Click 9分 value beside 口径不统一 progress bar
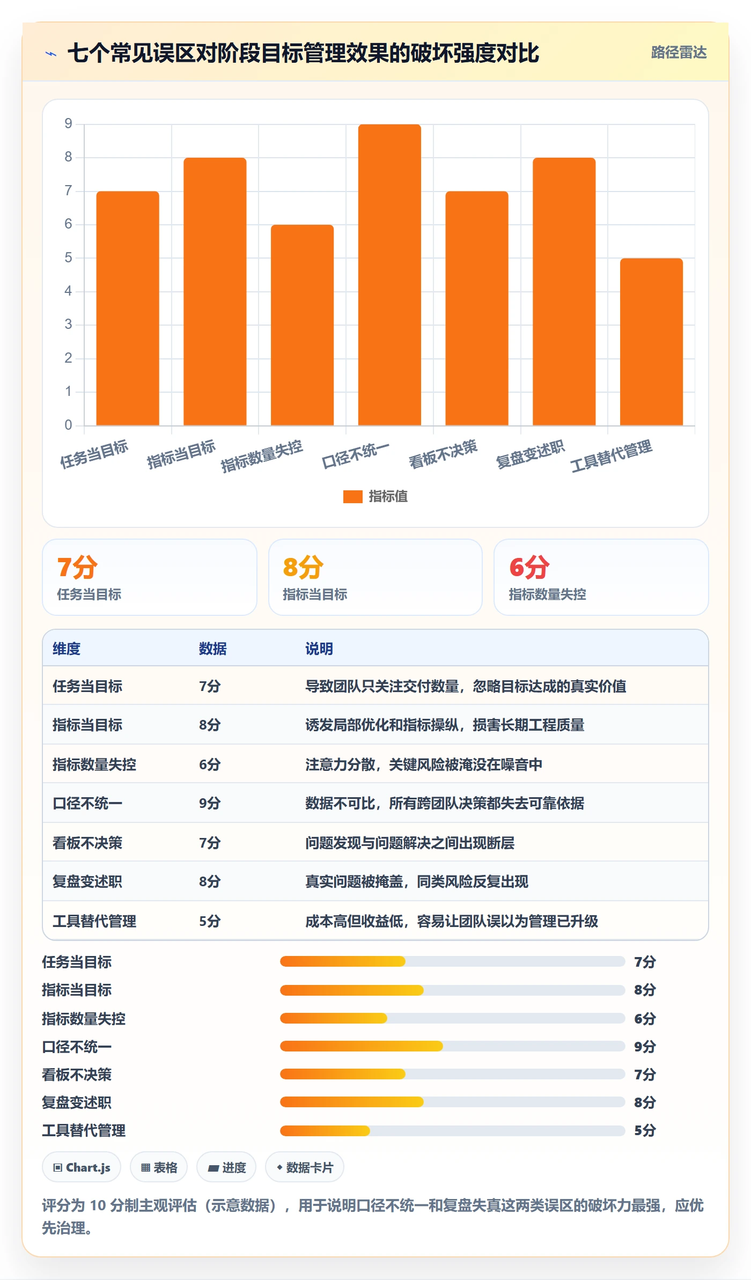This screenshot has width=751, height=1280. click(x=645, y=1046)
